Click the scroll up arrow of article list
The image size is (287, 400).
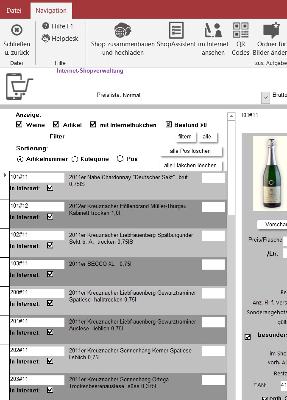coord(231,116)
